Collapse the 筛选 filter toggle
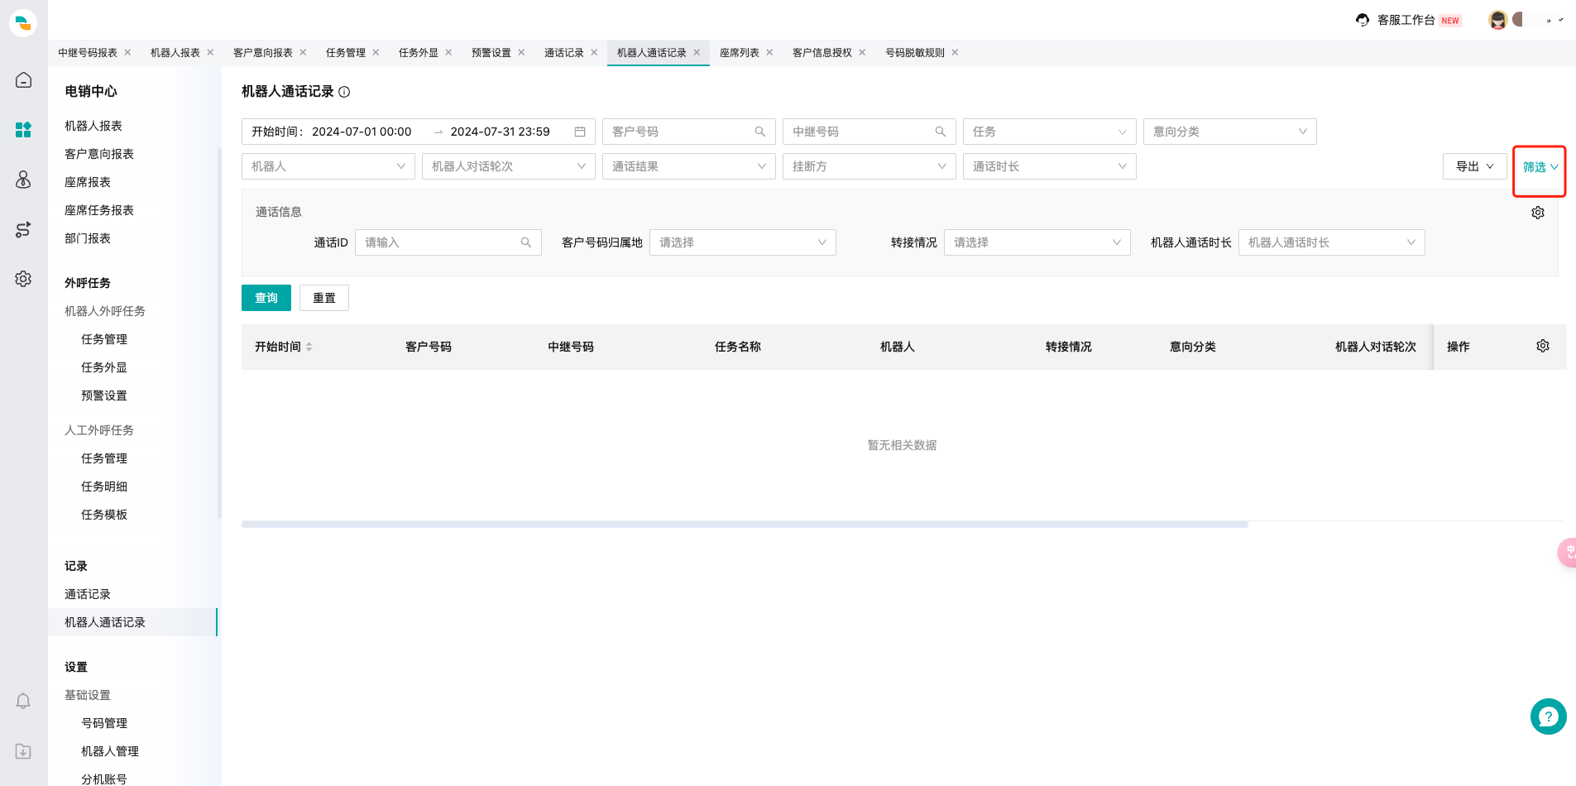Viewport: 1576px width, 786px height. [x=1540, y=167]
